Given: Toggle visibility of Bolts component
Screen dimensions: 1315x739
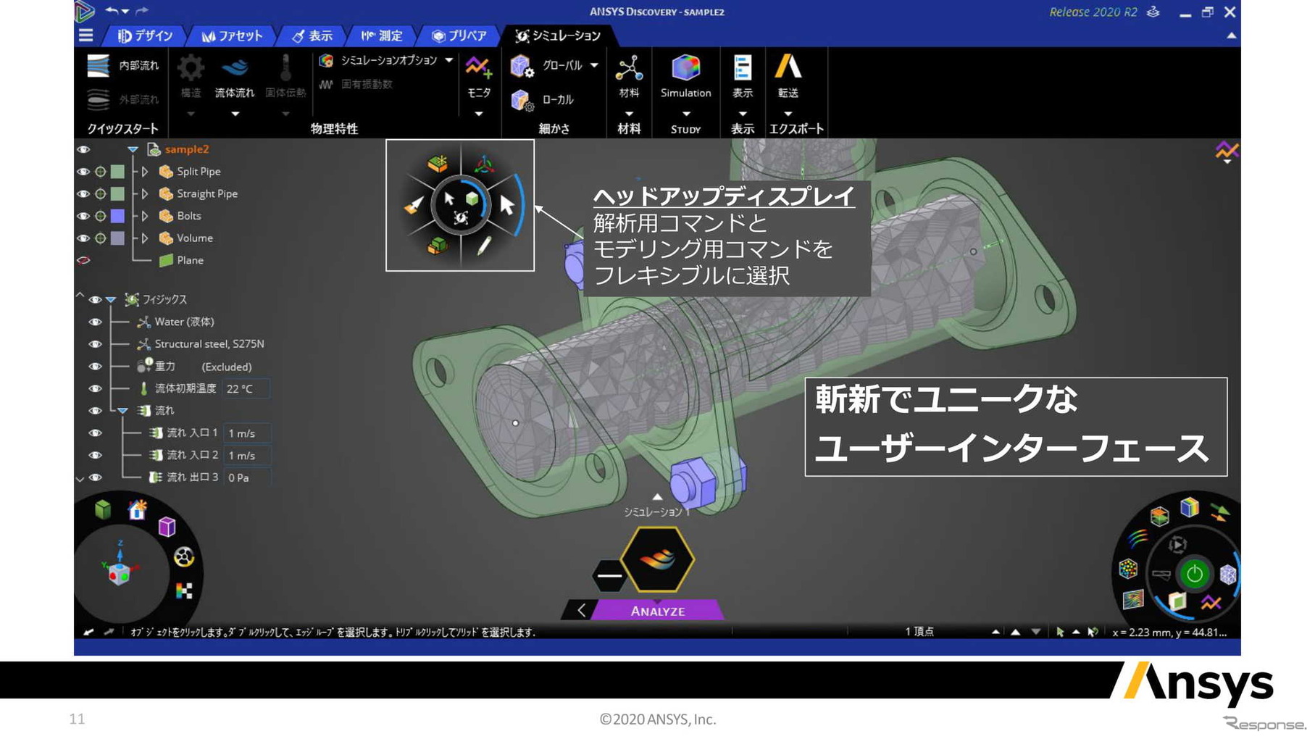Looking at the screenshot, I should click(83, 216).
